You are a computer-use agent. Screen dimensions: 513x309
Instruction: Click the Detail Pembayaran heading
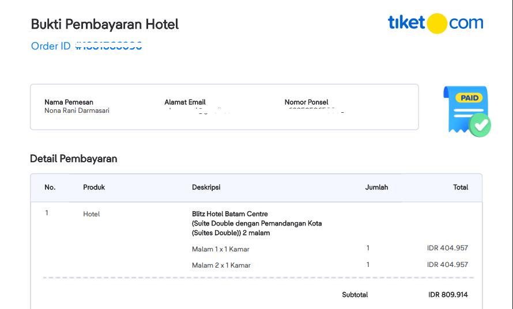pyautogui.click(x=73, y=159)
